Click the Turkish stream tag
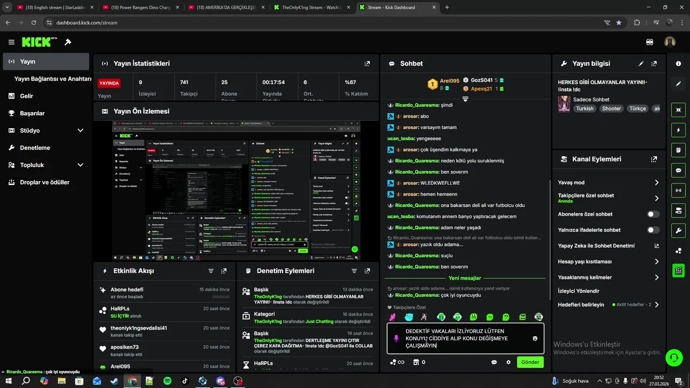 point(584,108)
